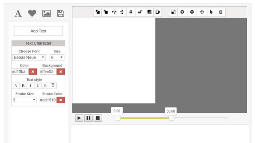Image resolution: width=255 pixels, height=143 pixels.
Task: Toggle Strikethrough text style
Action: [45, 85]
